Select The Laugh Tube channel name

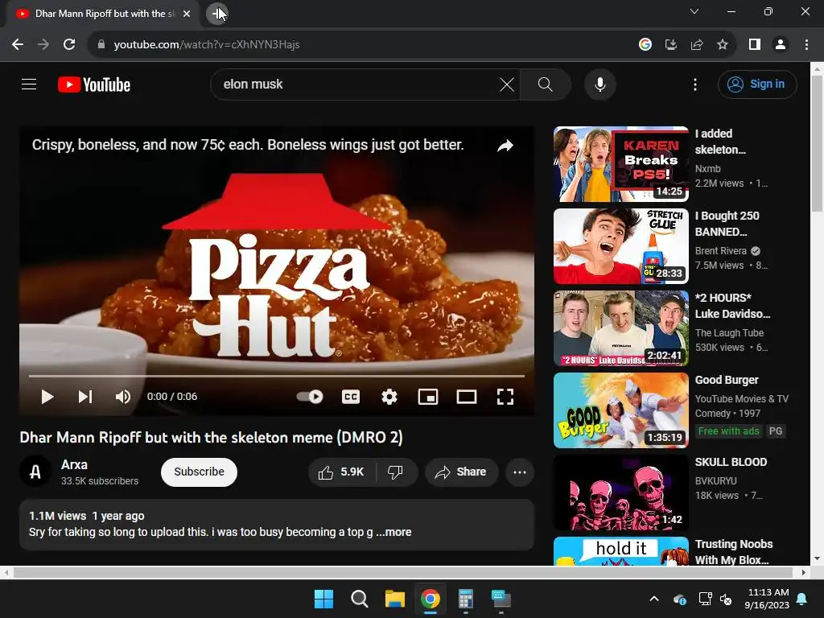[x=729, y=332]
